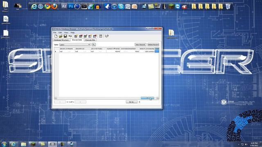262x147 pixels.
Task: Launch iTunes from the top dock
Action: pos(114,7)
